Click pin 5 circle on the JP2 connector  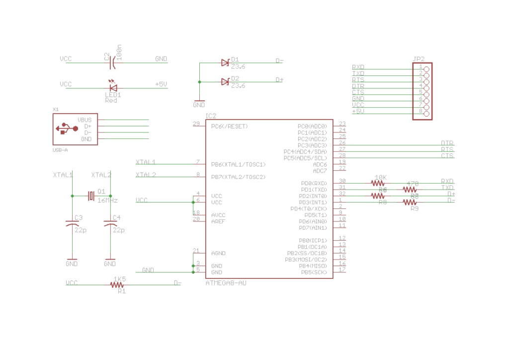pyautogui.click(x=425, y=93)
